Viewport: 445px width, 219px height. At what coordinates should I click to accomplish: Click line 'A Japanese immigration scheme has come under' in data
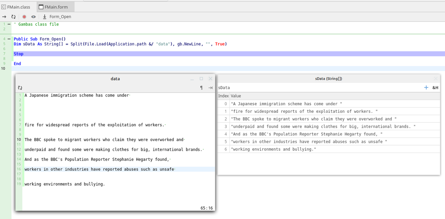coord(77,95)
